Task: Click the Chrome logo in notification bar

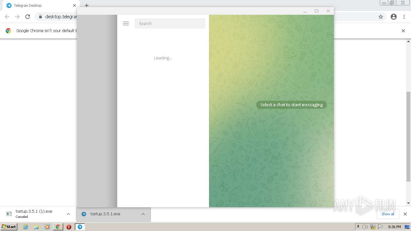Action: coord(8,31)
